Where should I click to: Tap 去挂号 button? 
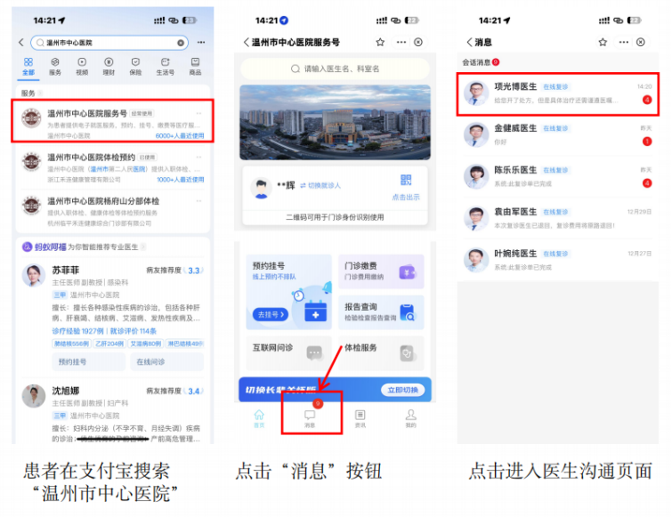tap(271, 314)
